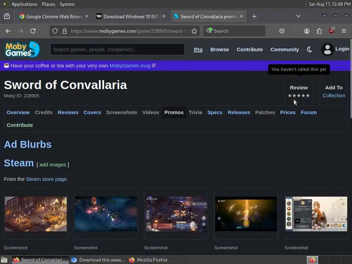
Task: Open the Places menu in top panel
Action: [x=48, y=4]
